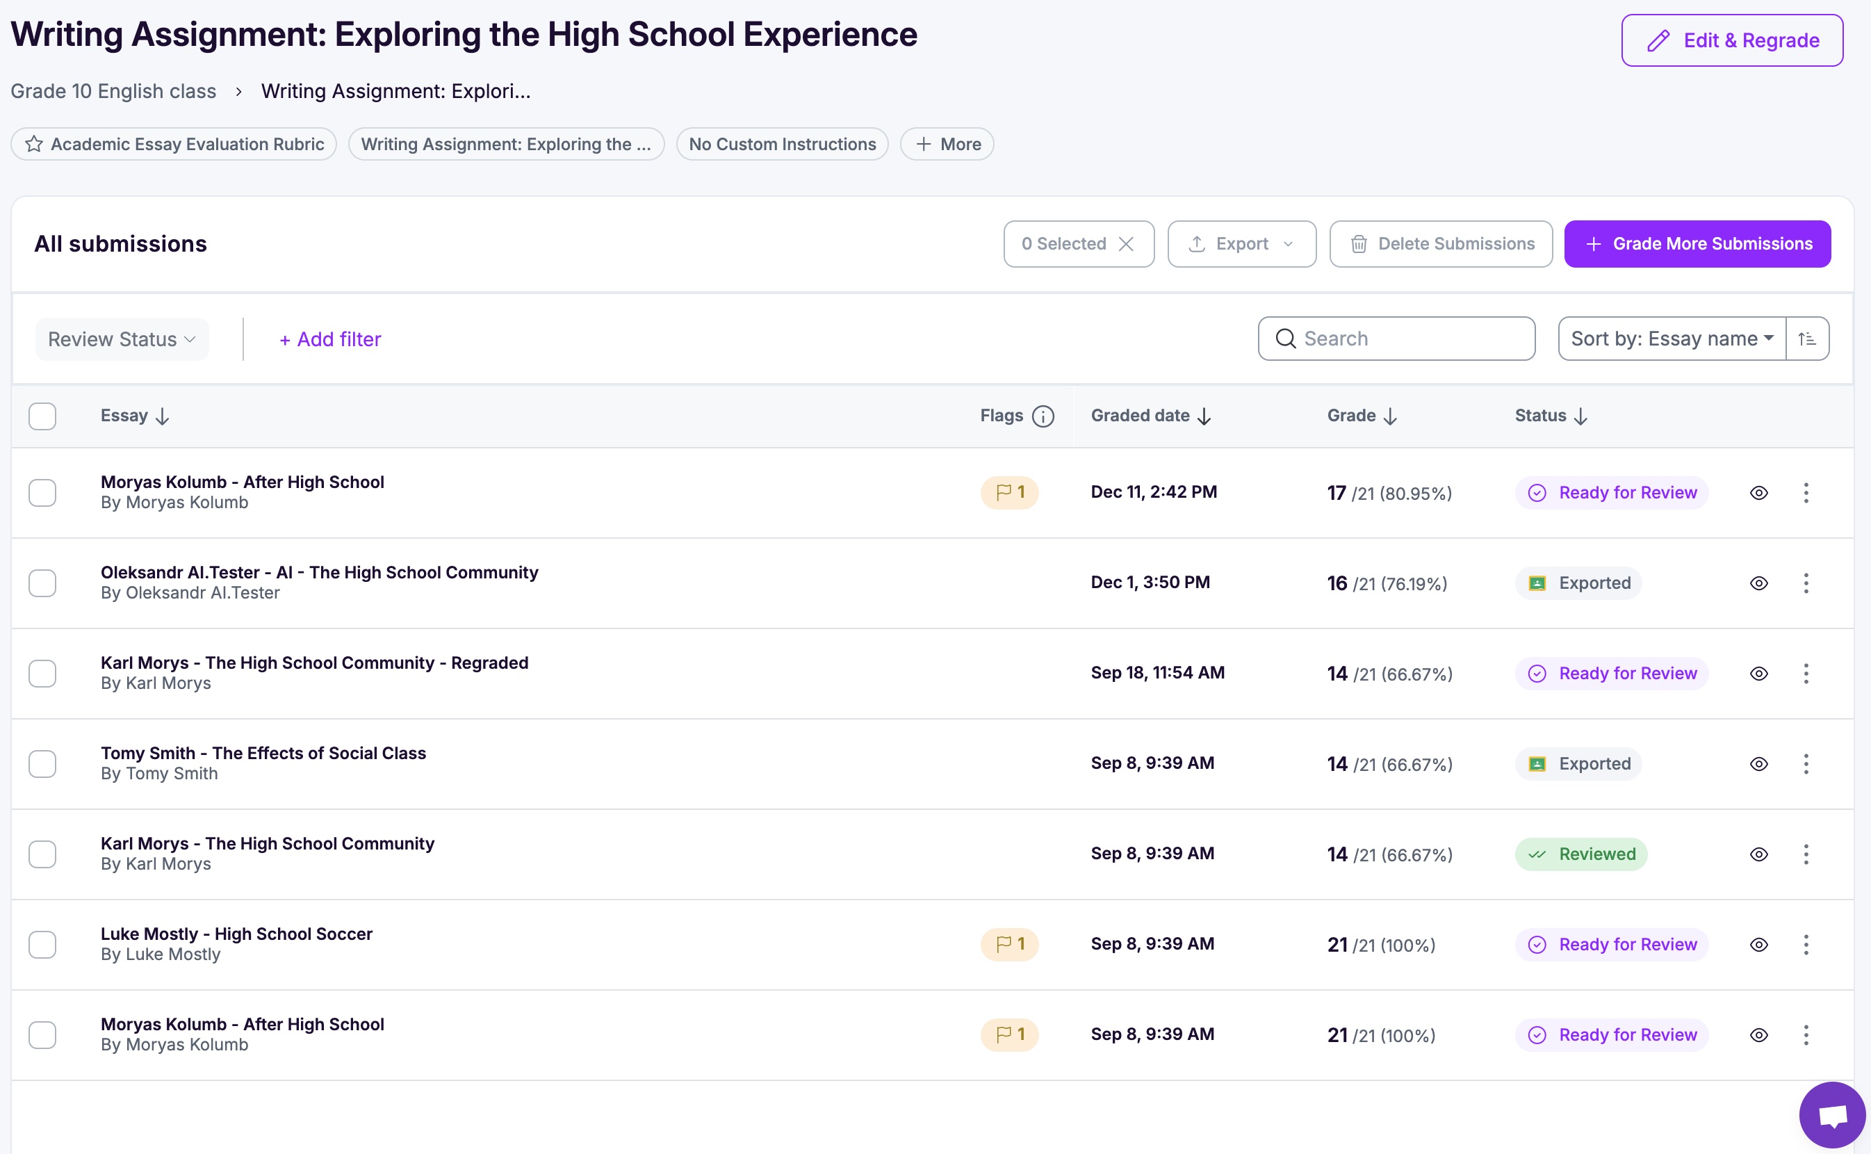Click the Edit & Regrade button
1871x1154 pixels.
[x=1731, y=40]
